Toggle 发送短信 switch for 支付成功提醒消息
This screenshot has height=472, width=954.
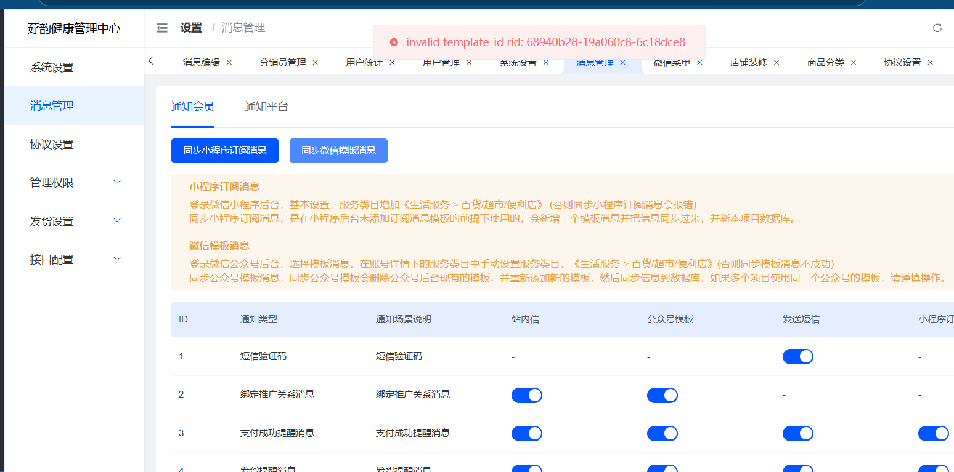[798, 433]
